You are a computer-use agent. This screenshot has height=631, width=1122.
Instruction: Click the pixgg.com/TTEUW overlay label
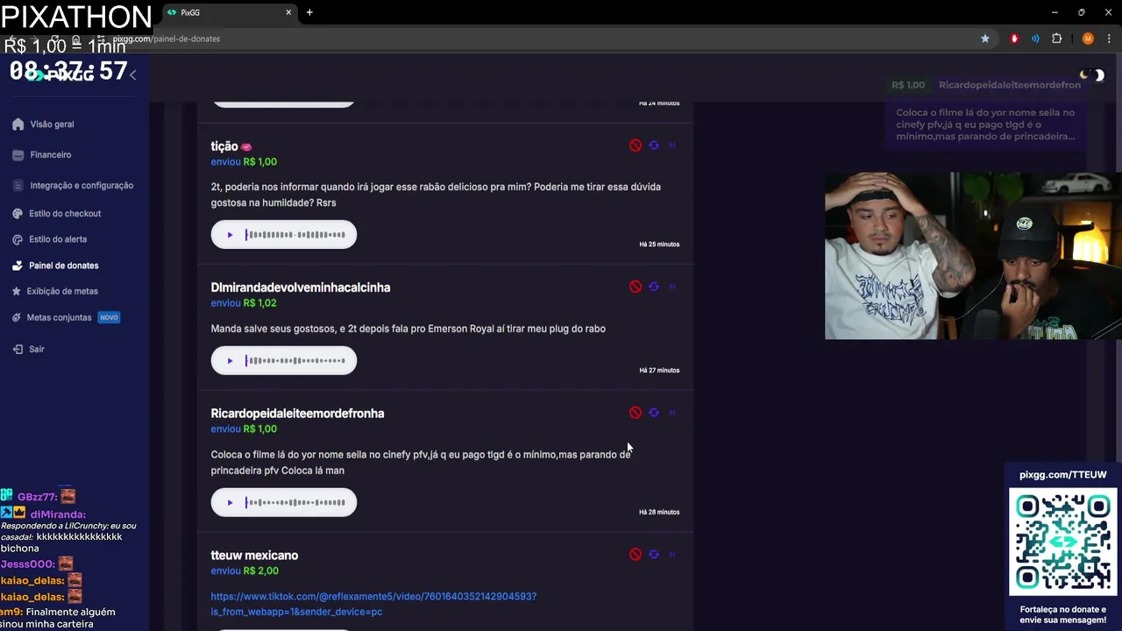click(x=1062, y=475)
